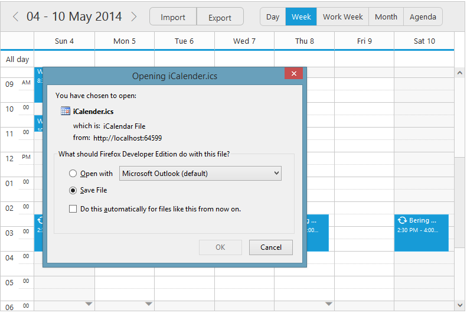467x313 pixels.
Task: Click more-appointments arrow under Thursday column
Action: [x=328, y=304]
